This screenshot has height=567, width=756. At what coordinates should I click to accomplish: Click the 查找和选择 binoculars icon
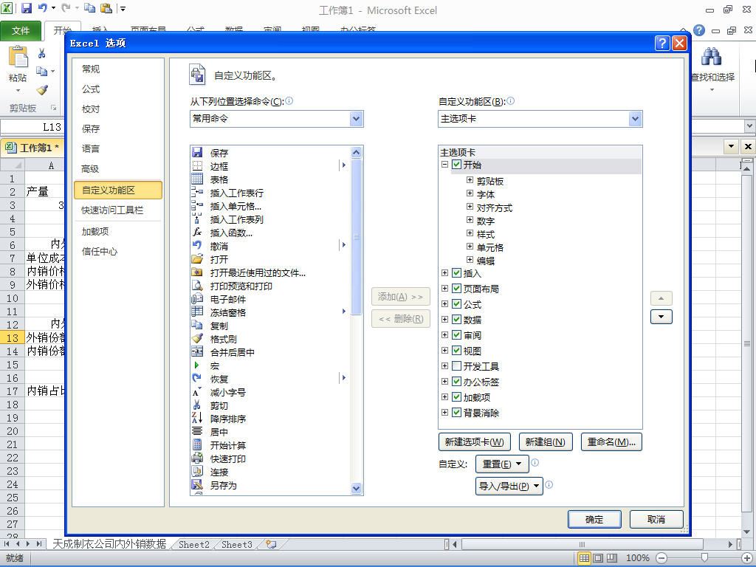point(711,58)
